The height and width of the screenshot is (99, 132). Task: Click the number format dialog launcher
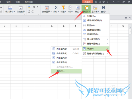(39, 15)
